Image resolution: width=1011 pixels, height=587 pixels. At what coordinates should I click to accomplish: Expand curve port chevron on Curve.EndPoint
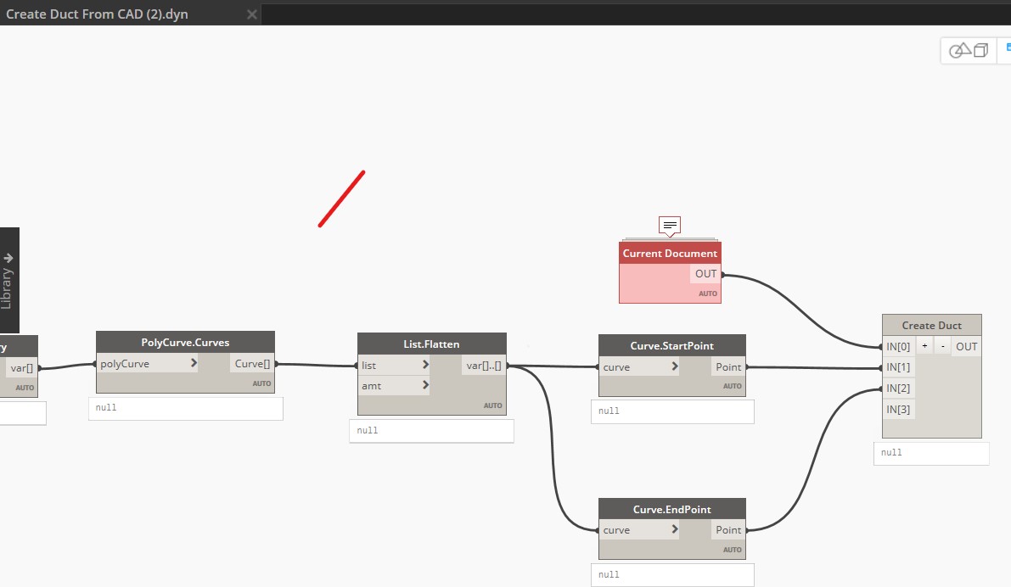coord(675,529)
